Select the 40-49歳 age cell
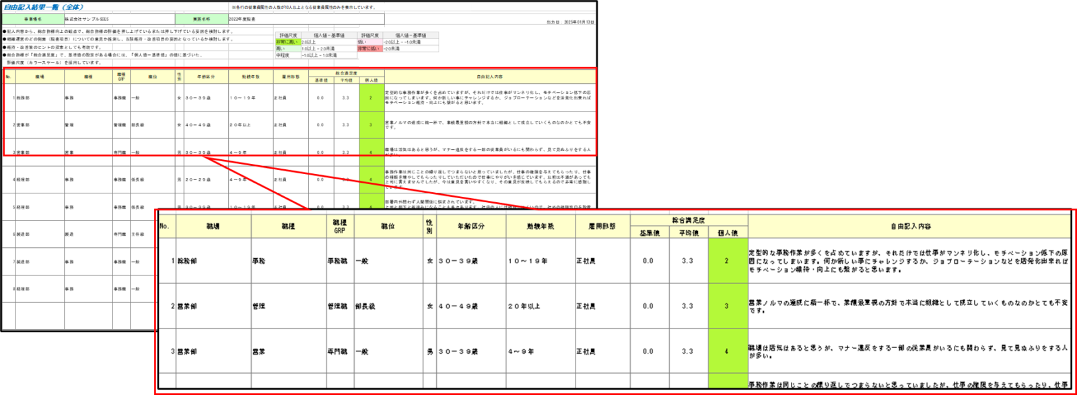Image resolution: width=1077 pixels, height=395 pixels. click(x=458, y=306)
